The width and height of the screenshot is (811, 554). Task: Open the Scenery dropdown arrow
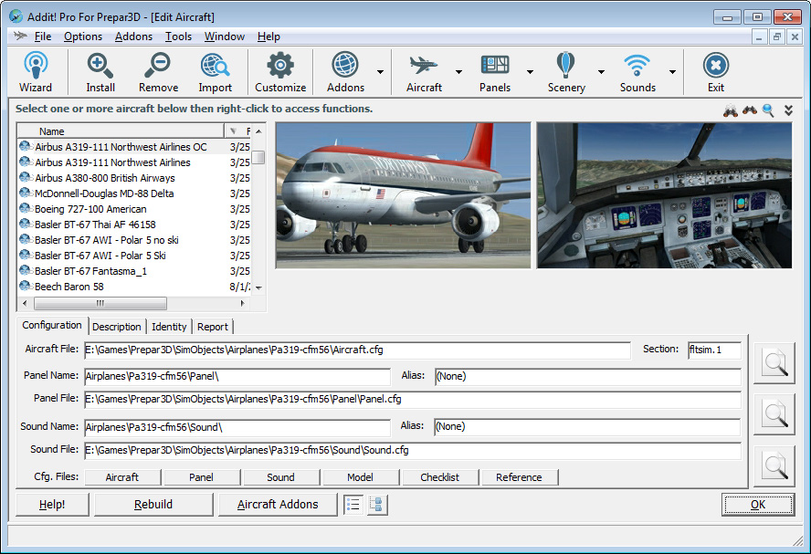pos(601,72)
